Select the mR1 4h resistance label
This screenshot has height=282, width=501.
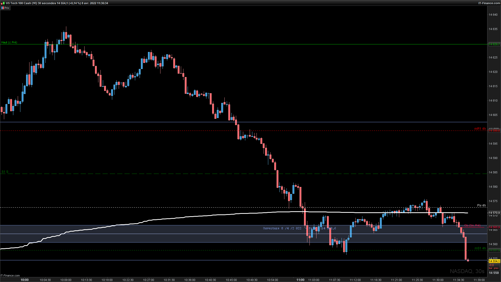click(x=480, y=129)
